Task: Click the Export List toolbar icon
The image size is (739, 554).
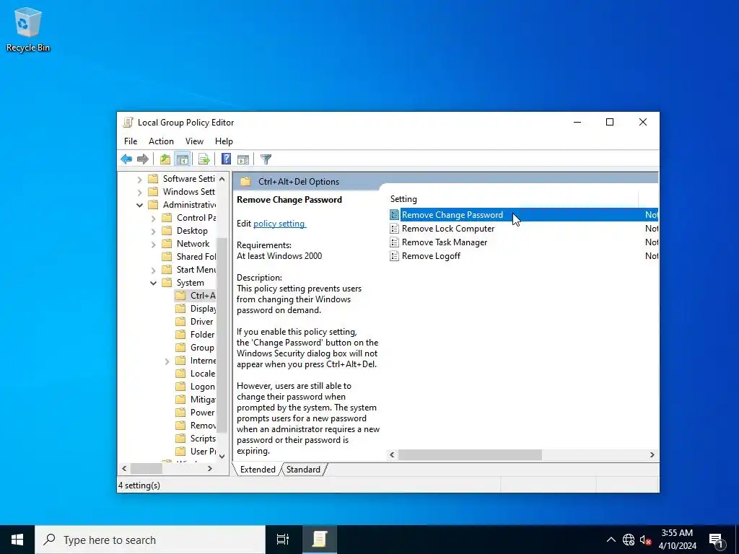Action: [204, 159]
